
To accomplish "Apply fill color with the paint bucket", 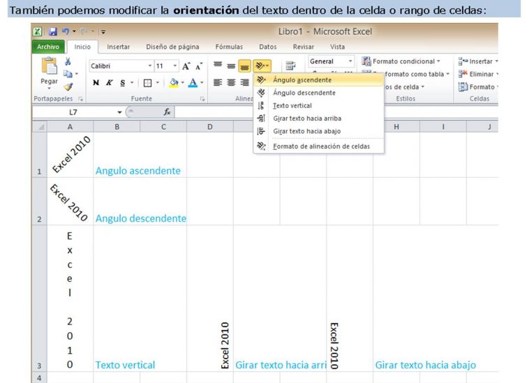I will coord(174,81).
